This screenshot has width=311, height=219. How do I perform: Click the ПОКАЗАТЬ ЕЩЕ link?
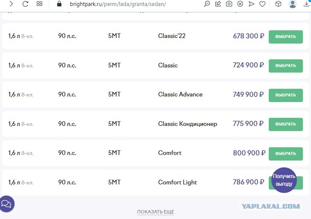[x=156, y=212]
